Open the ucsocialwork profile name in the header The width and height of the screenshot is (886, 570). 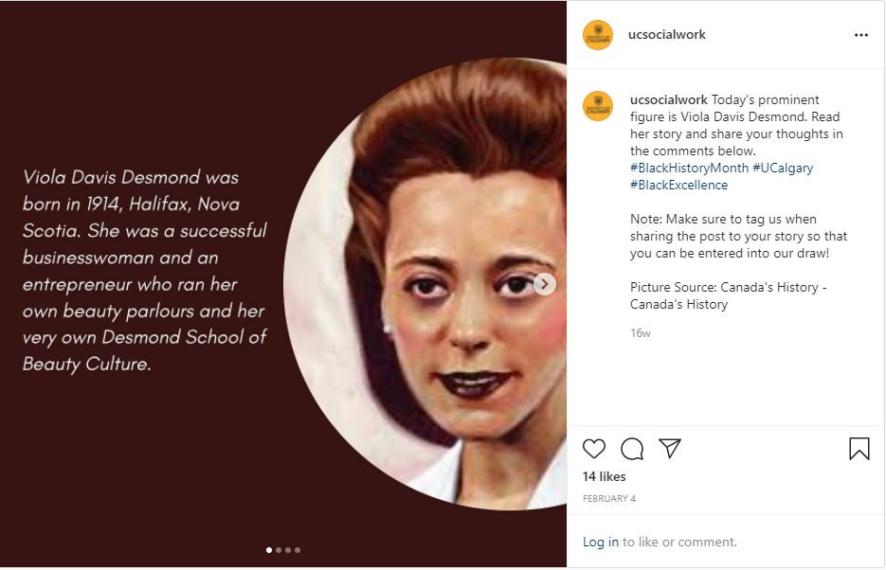(666, 35)
